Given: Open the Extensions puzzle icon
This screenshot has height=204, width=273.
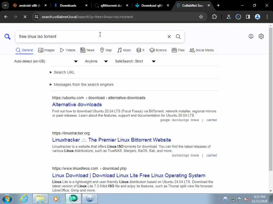Looking at the screenshot, I should pyautogui.click(x=215, y=17).
